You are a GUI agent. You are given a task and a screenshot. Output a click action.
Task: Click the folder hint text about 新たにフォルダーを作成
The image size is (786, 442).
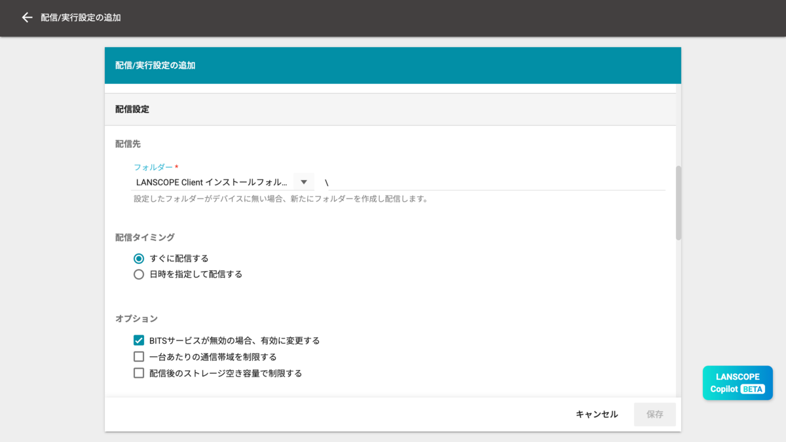tap(281, 198)
